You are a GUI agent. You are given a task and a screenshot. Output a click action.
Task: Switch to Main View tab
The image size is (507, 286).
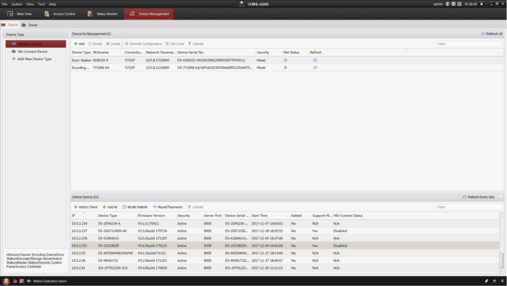pos(19,14)
